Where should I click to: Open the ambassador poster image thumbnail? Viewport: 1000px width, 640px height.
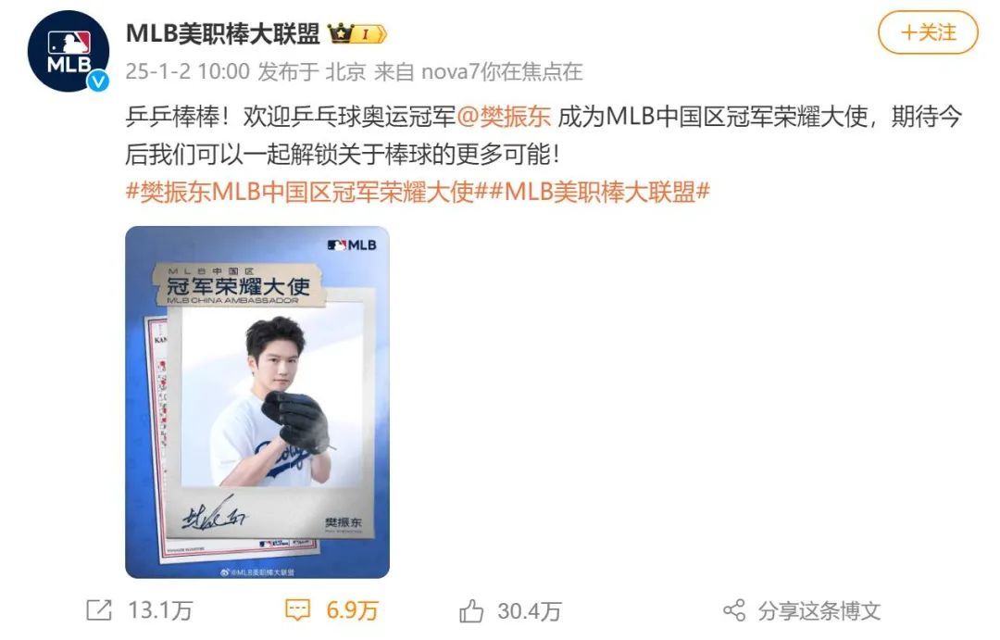click(257, 402)
